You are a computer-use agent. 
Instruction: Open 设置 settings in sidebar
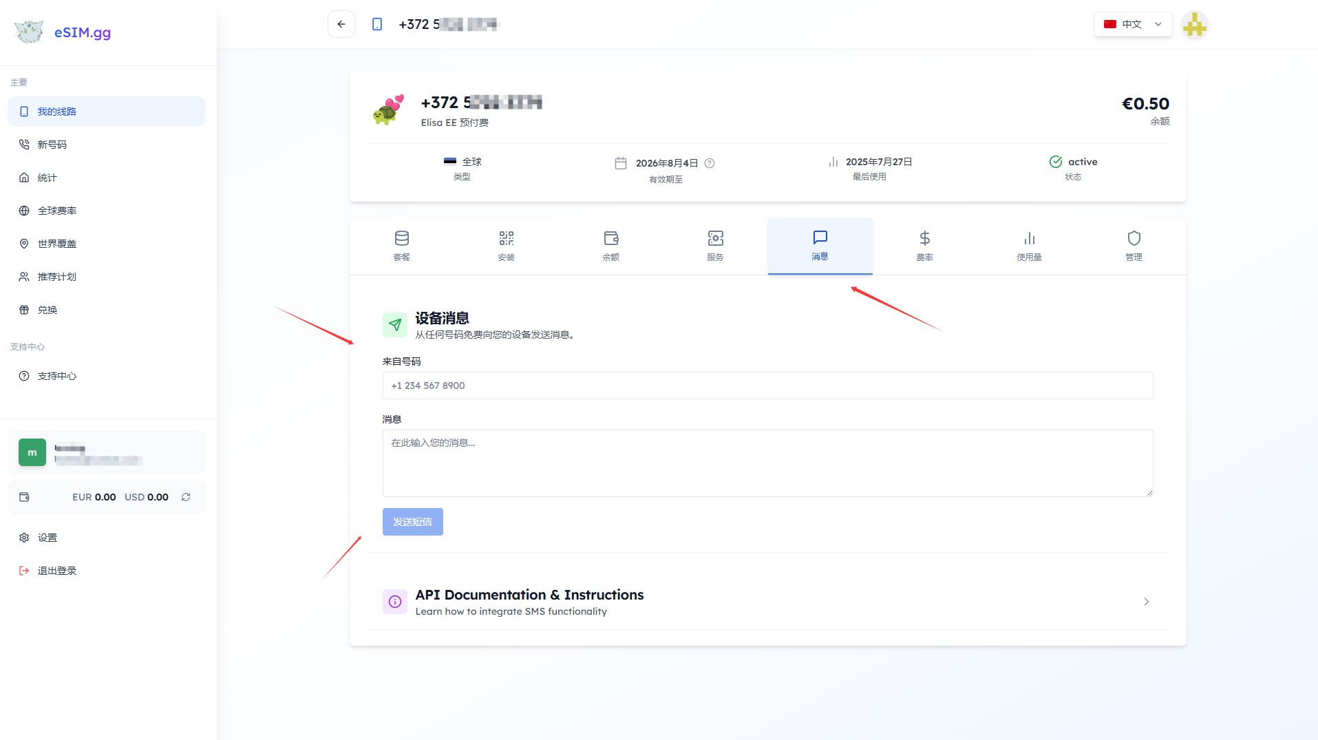tap(47, 538)
